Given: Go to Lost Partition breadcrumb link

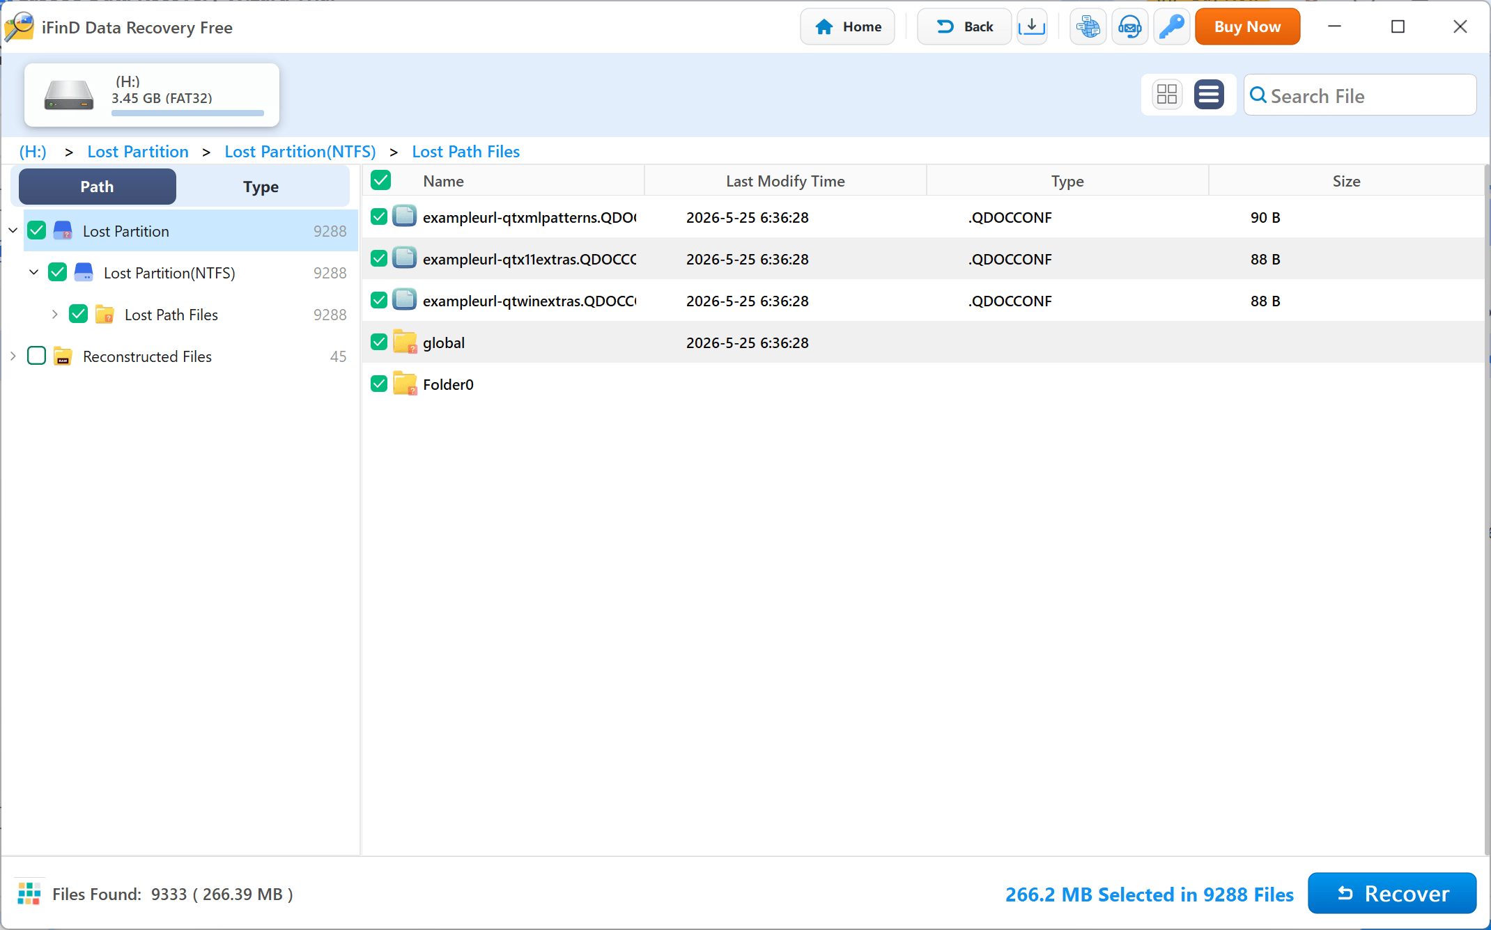Looking at the screenshot, I should click(x=138, y=151).
